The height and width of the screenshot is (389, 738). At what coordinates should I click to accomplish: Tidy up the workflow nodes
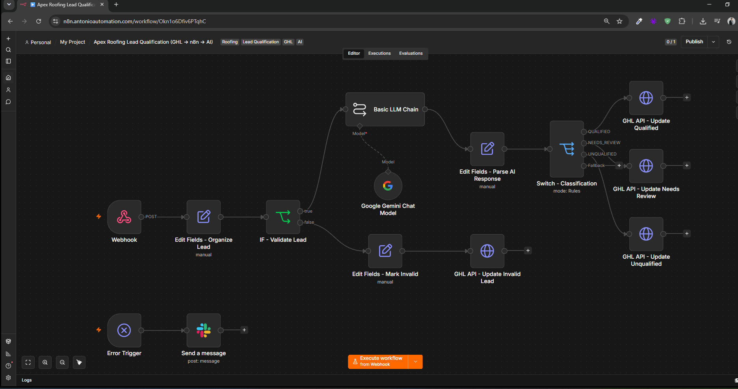[79, 362]
